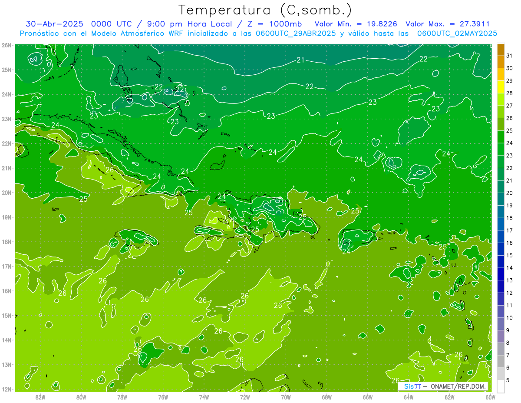Click 'Pronostico con el Modelo Atmosferico WRF' text
Viewport: 521px width, 403px height.
[x=102, y=33]
